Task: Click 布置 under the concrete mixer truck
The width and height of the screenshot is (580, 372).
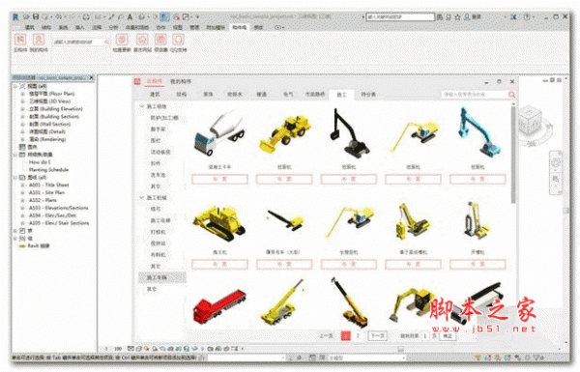Action: point(219,180)
